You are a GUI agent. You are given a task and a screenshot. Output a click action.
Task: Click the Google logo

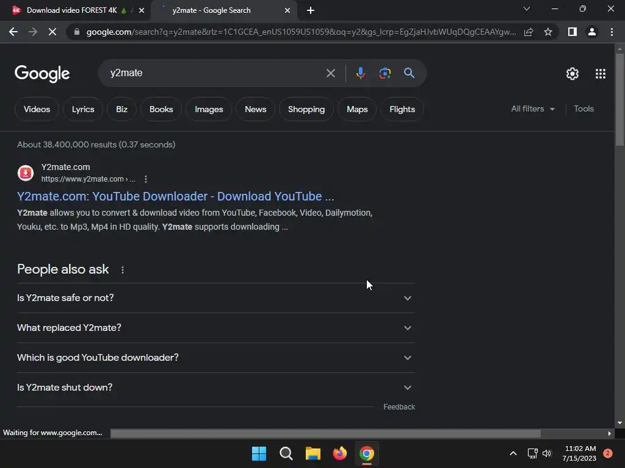tap(42, 74)
